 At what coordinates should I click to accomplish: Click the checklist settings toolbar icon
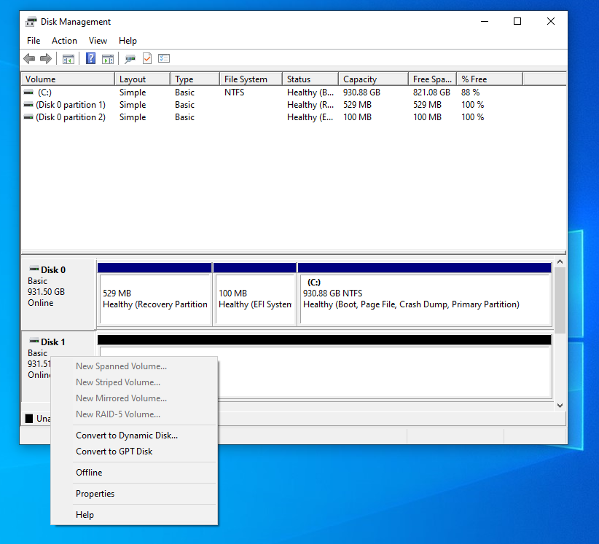(164, 58)
